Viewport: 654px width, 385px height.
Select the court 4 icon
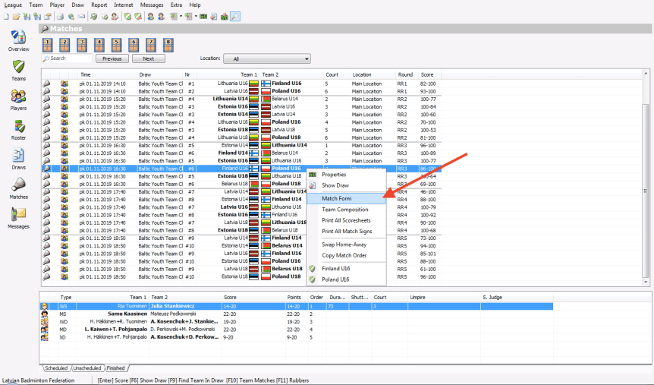click(99, 45)
